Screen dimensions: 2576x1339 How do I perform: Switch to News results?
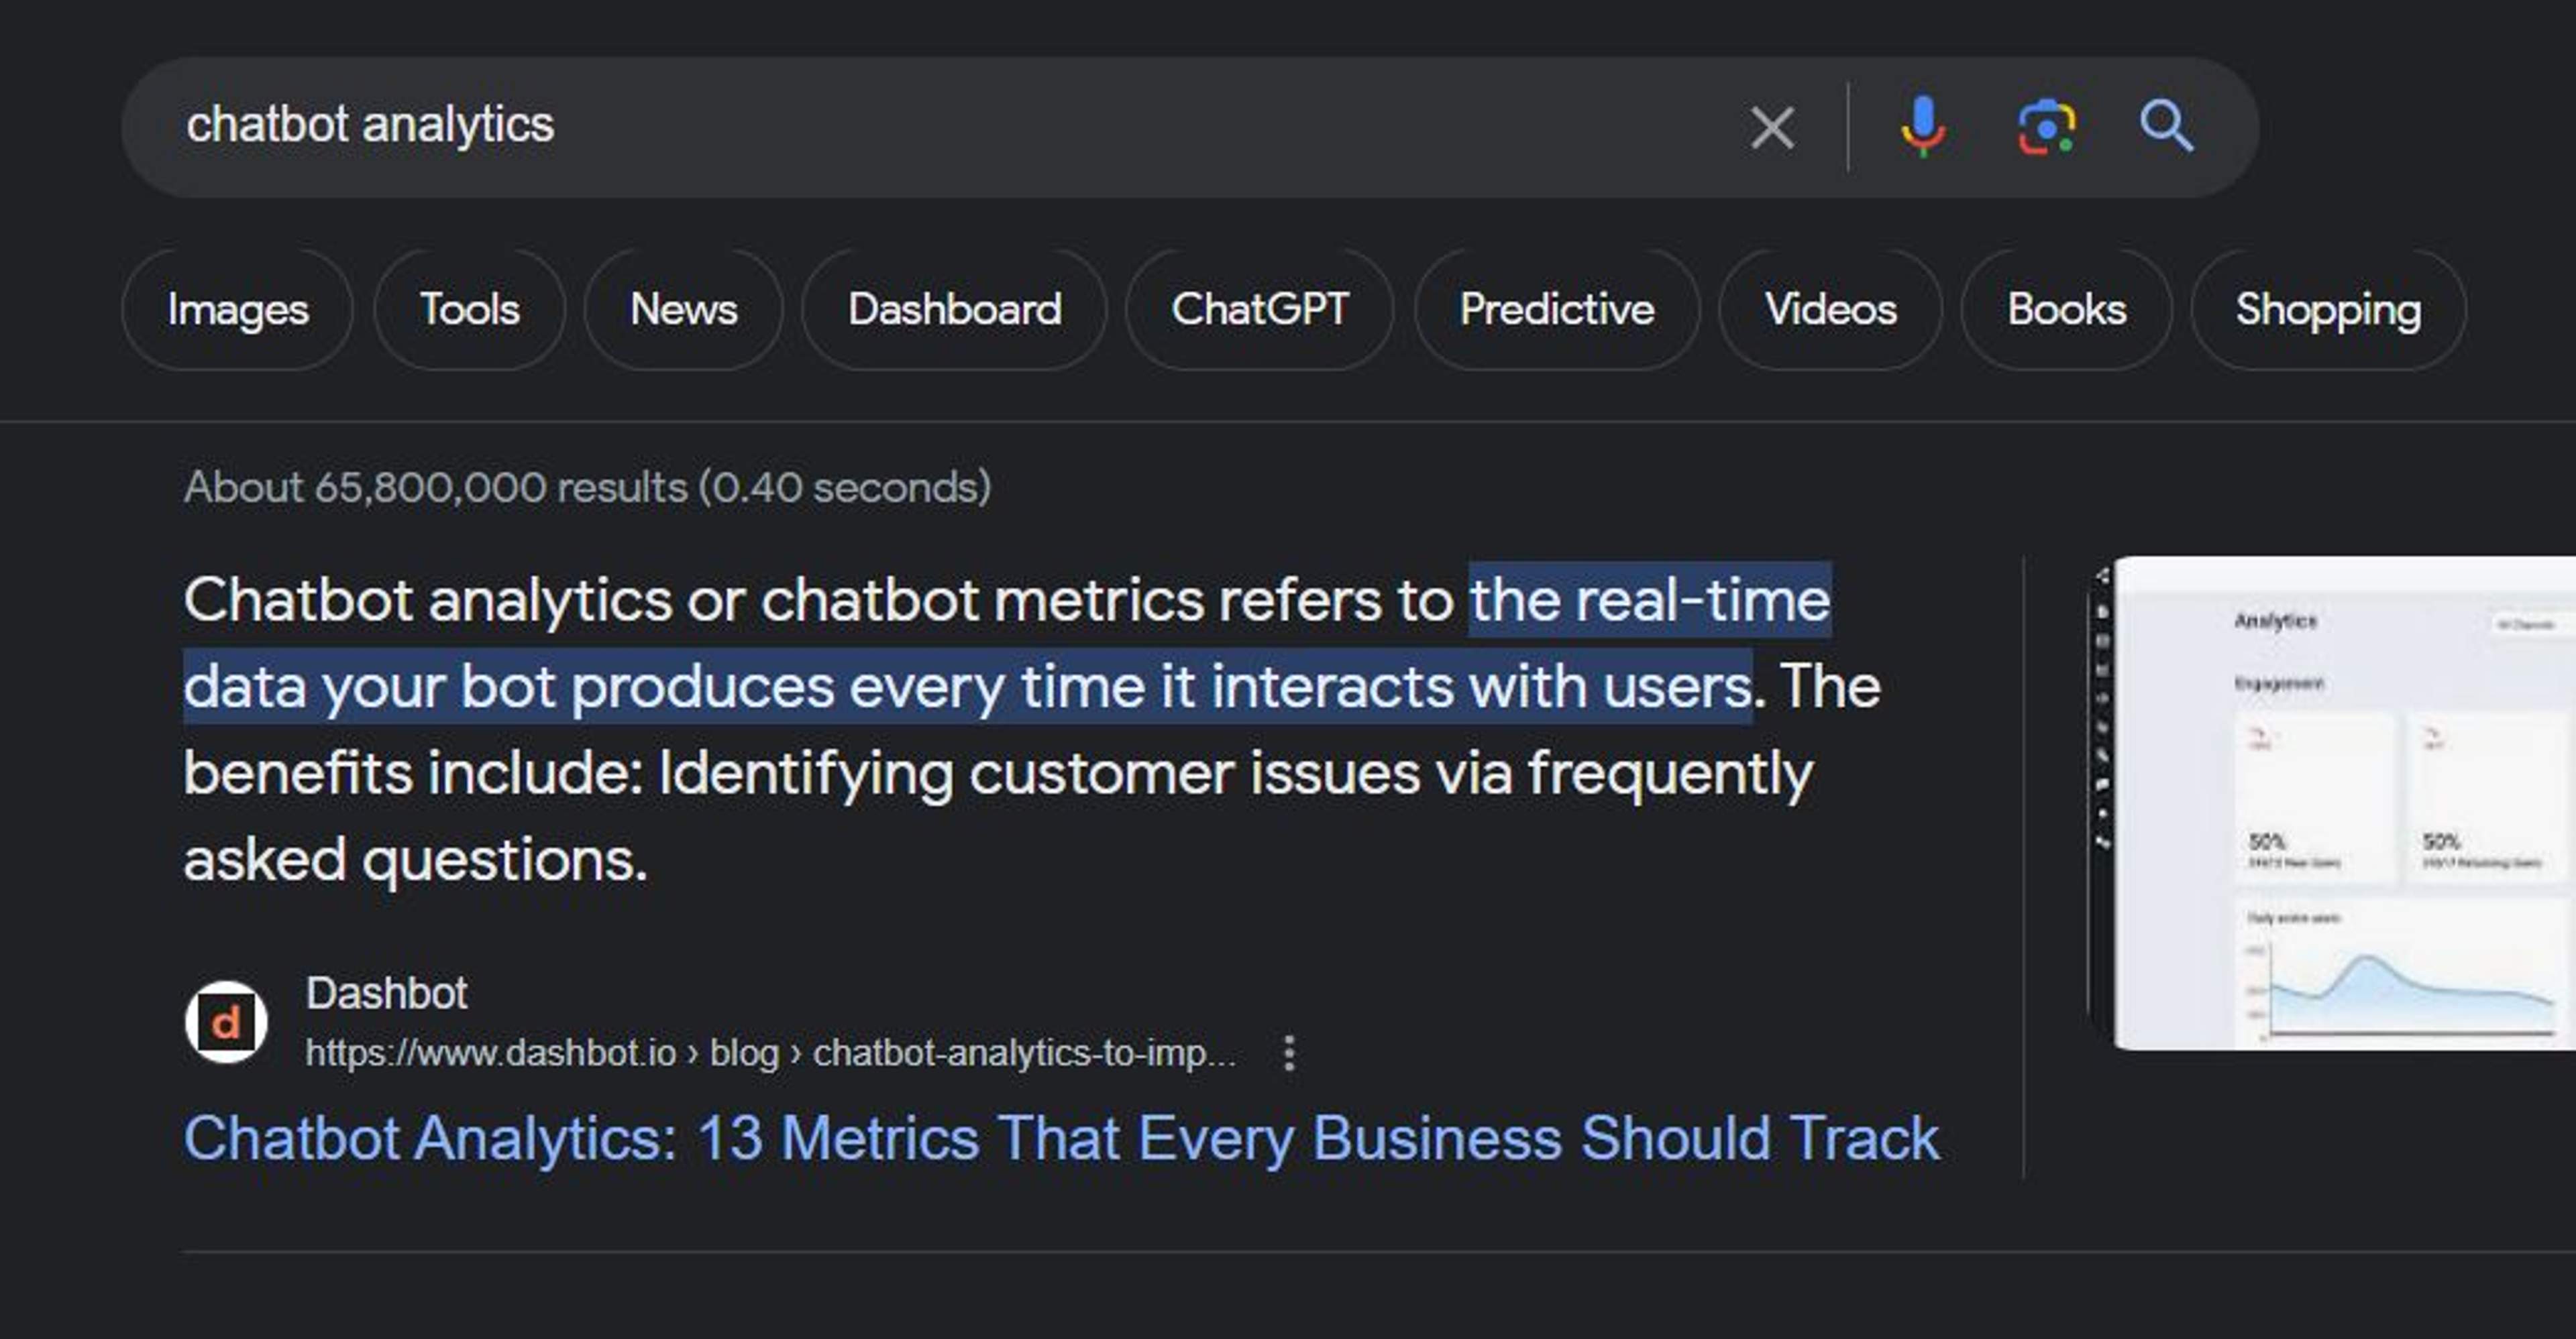(683, 310)
